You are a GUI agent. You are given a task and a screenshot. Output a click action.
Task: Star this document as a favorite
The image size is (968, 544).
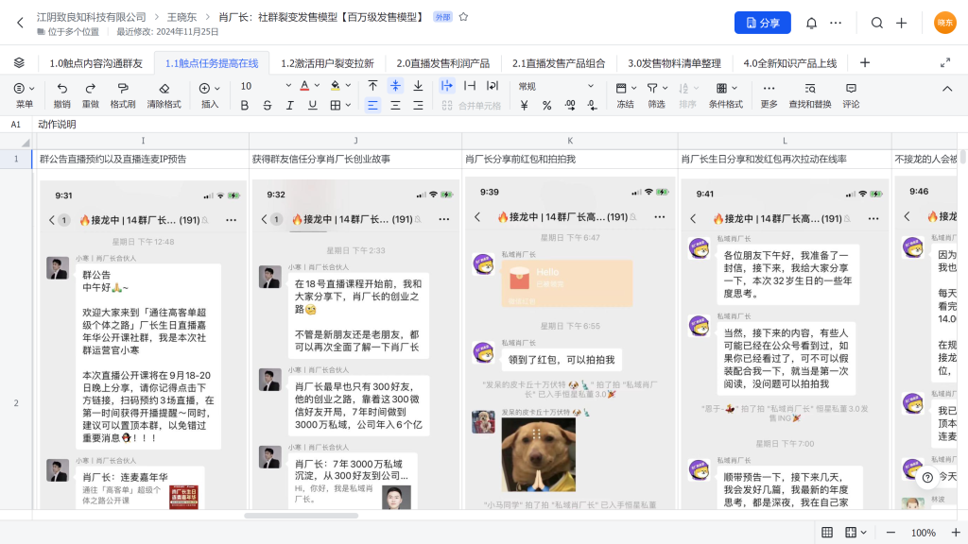(463, 17)
